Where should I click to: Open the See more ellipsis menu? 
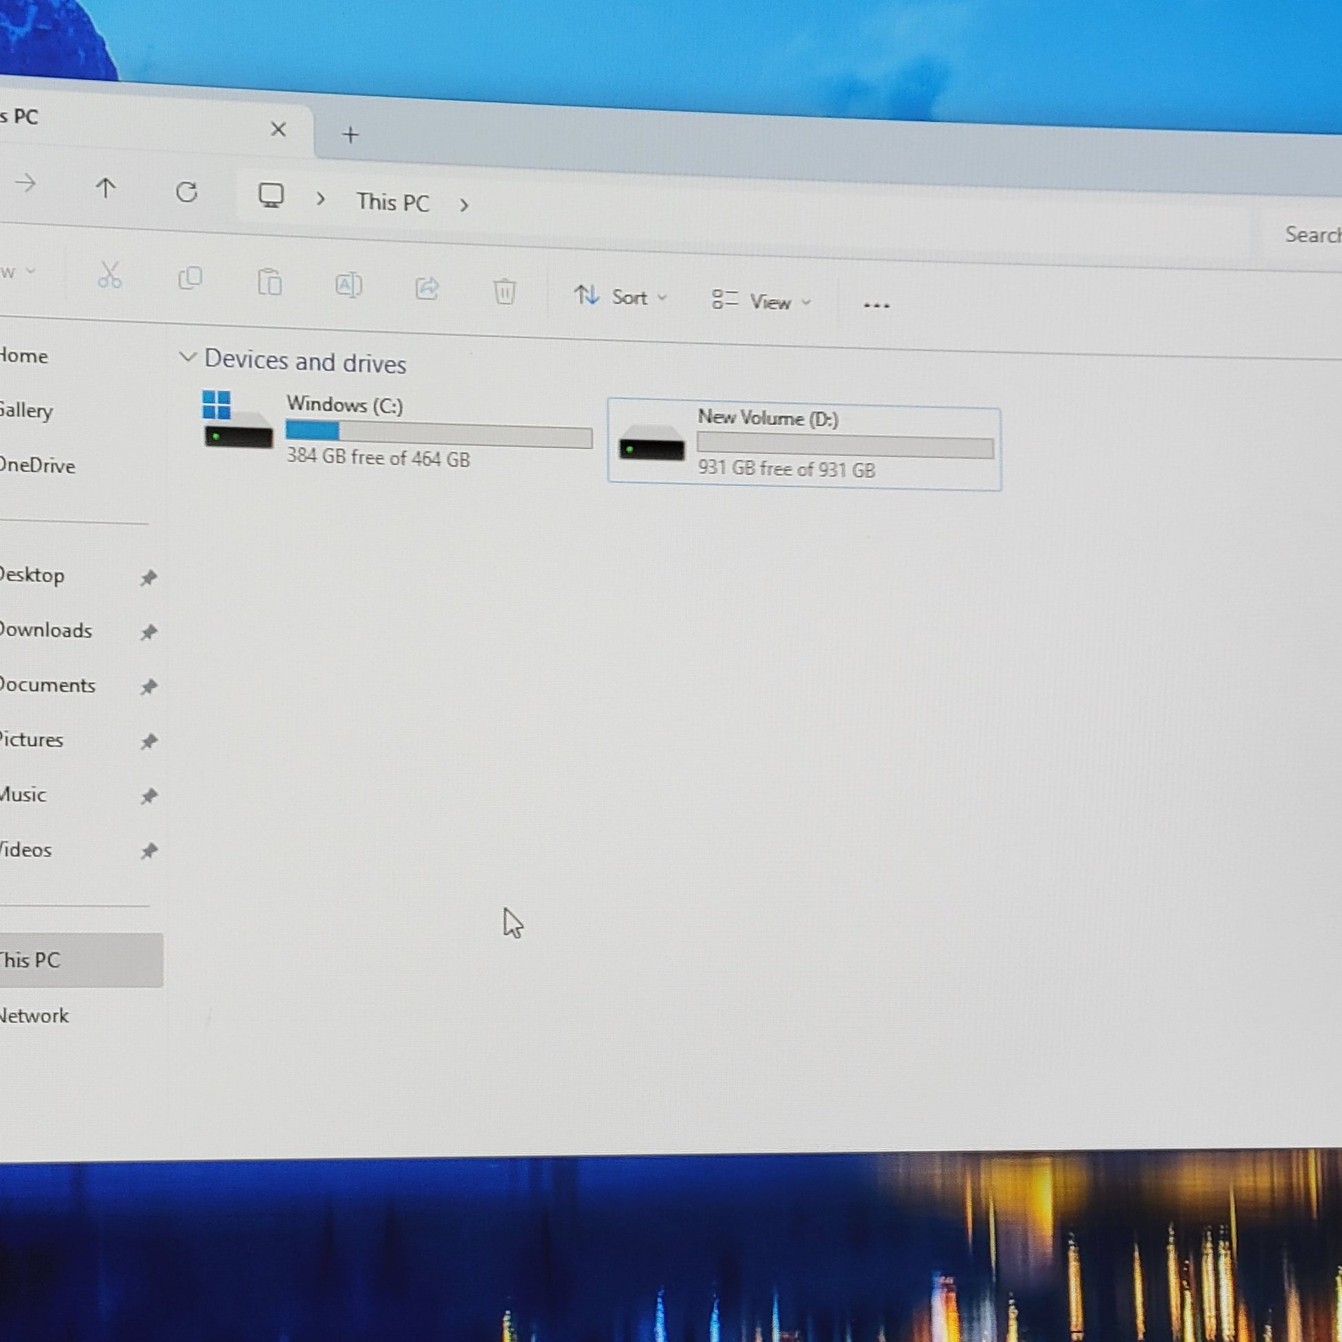point(877,305)
